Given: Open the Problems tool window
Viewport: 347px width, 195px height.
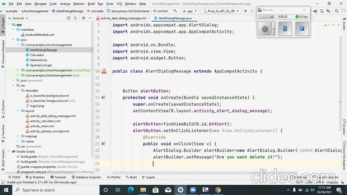Looking at the screenshot, I should (35, 177).
